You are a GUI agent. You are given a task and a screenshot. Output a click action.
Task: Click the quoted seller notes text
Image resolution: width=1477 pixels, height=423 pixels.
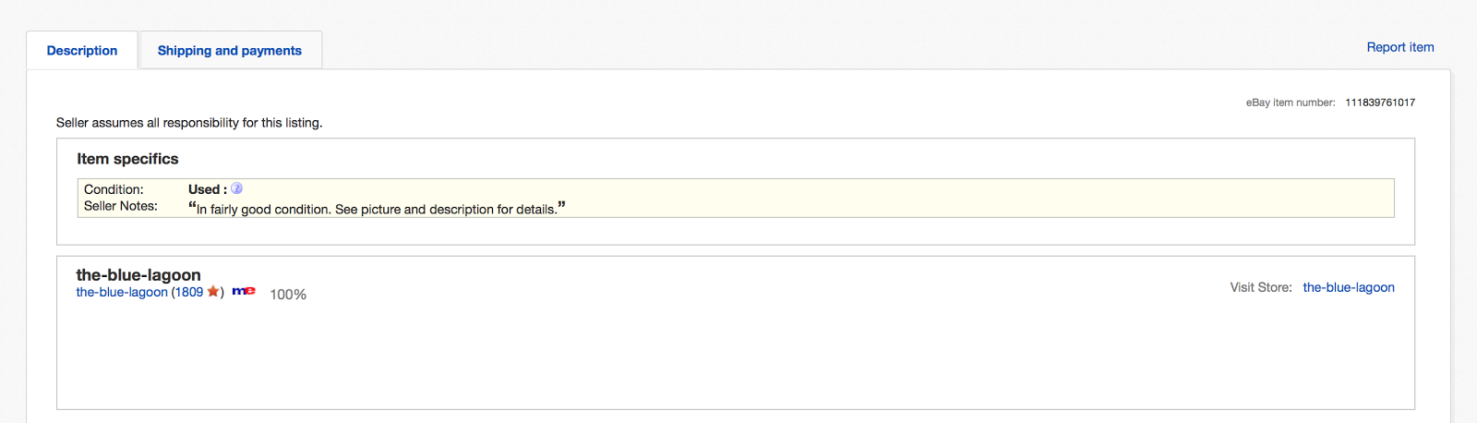click(377, 209)
